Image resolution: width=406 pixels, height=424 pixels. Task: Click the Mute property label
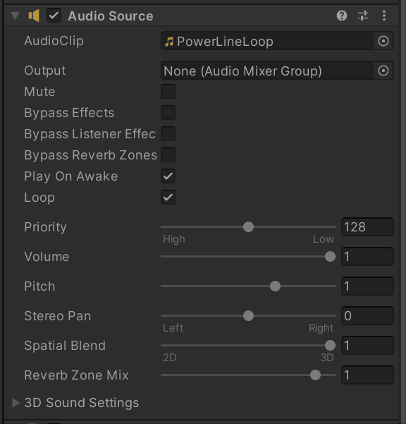point(39,92)
